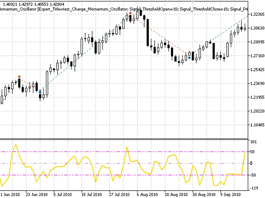
Task: Click the 18 Aug 2010 date label
Action: click(176, 194)
